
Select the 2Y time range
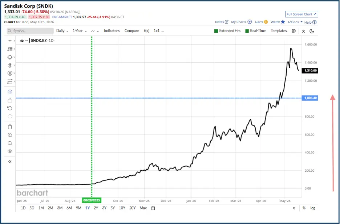(x=96, y=208)
